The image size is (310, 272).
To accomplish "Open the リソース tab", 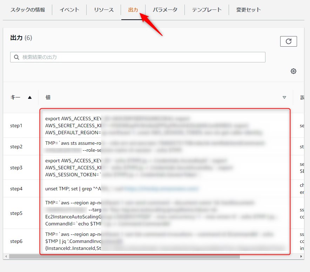I will pos(103,10).
